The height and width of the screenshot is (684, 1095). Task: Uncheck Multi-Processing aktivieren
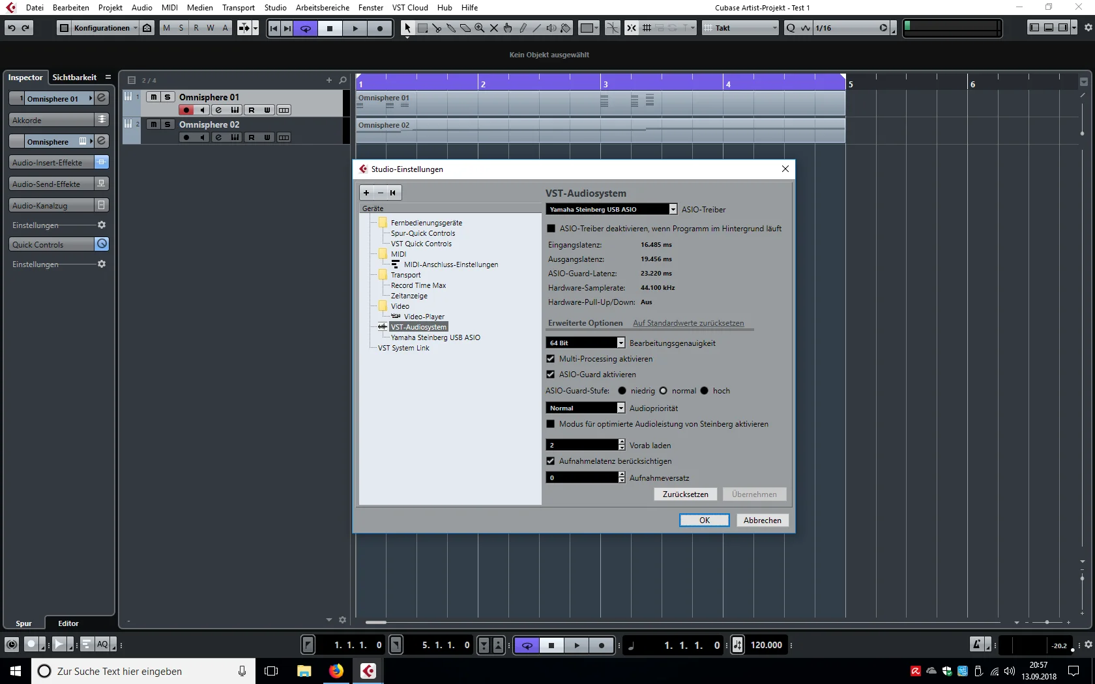point(551,359)
